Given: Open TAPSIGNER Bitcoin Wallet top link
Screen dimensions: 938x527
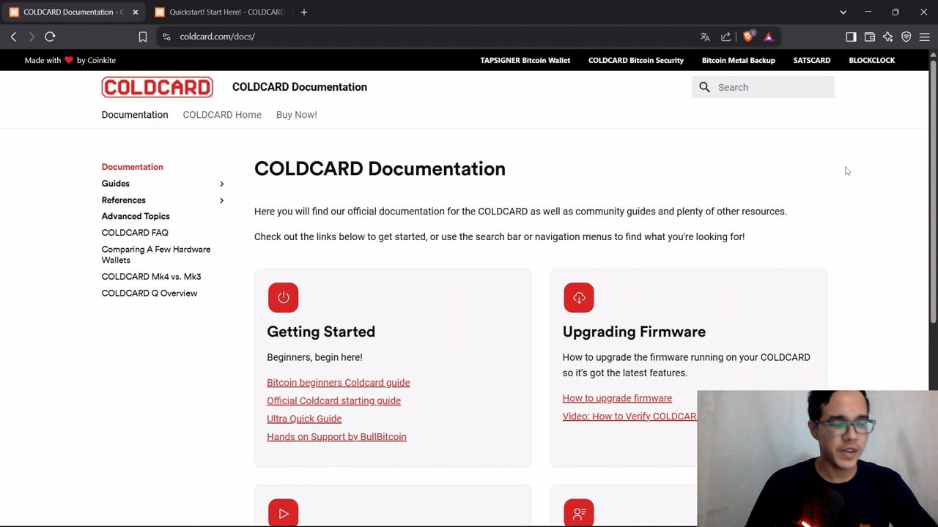Looking at the screenshot, I should pos(525,60).
